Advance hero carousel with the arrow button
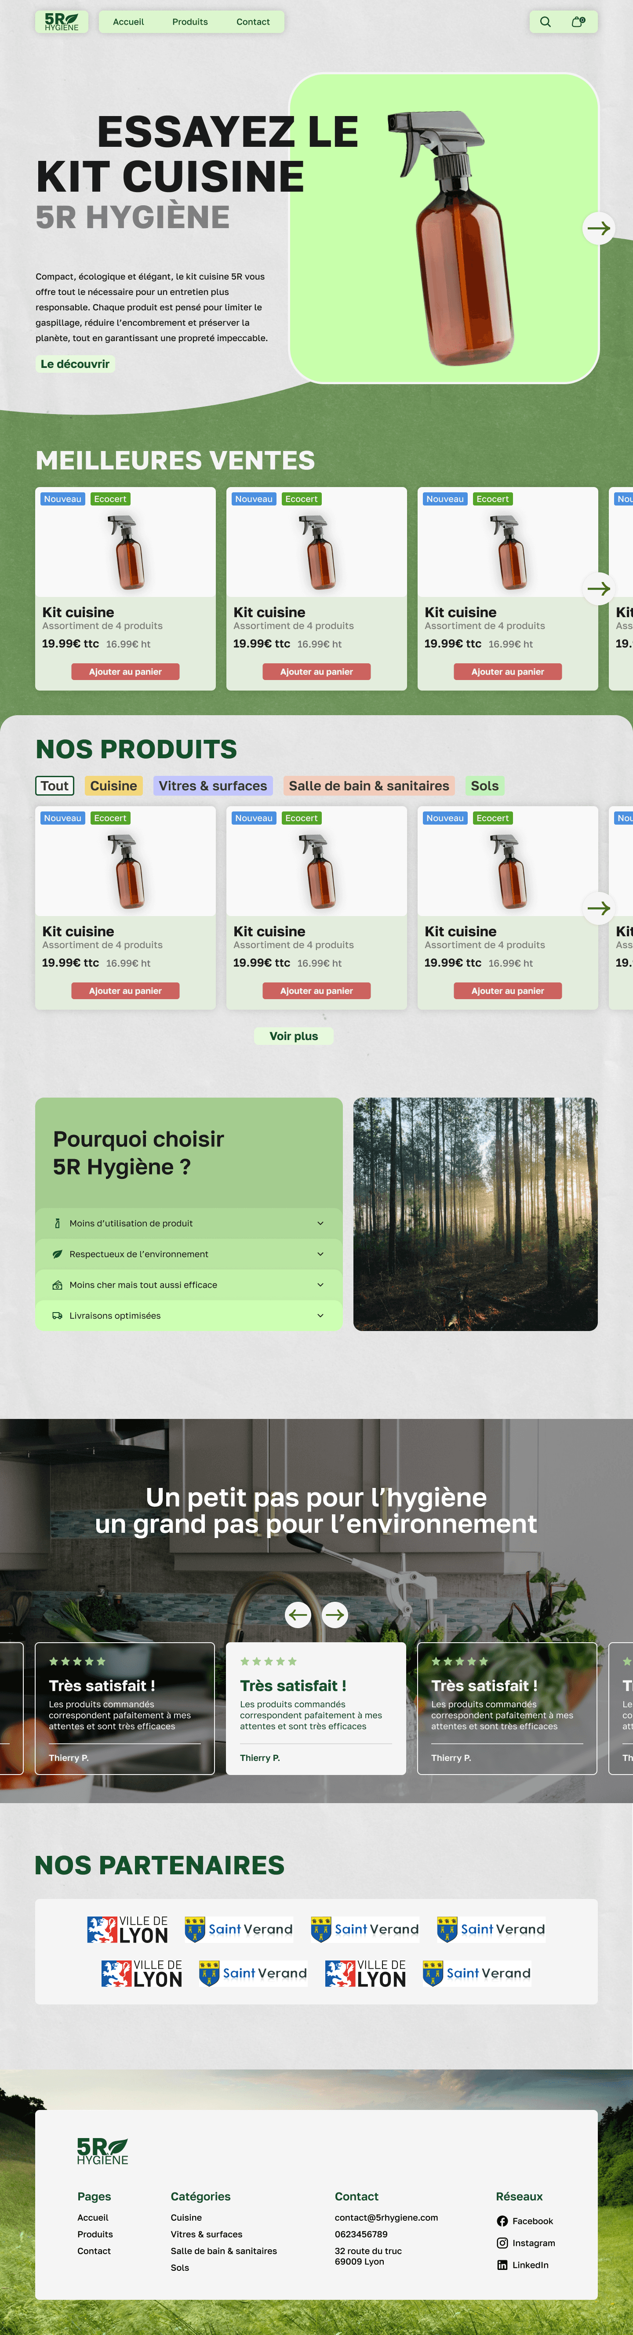Viewport: 633px width, 2335px height. click(599, 228)
